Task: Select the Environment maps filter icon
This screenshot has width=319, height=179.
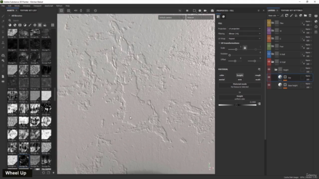Action: coord(45,25)
